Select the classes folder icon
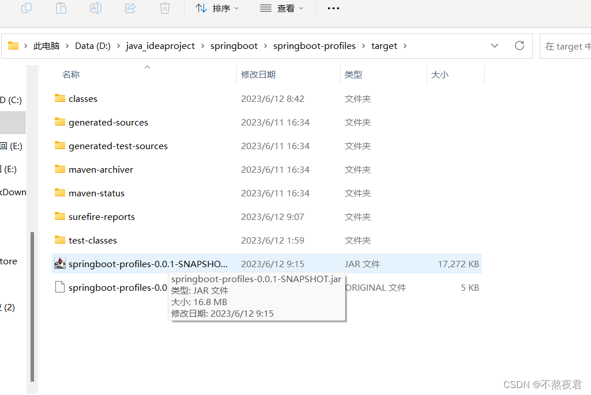 click(x=60, y=98)
